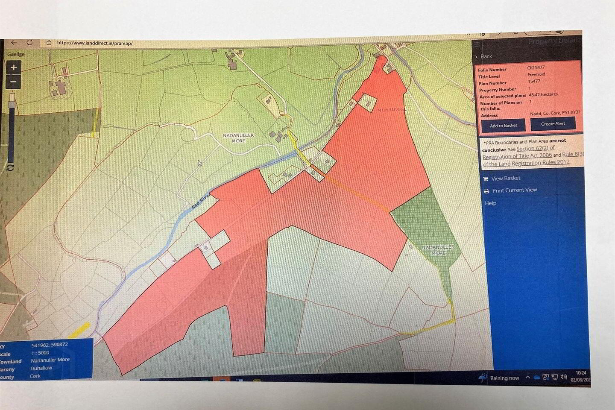Open the hamburger menu in Property Details panel

pyautogui.click(x=477, y=44)
